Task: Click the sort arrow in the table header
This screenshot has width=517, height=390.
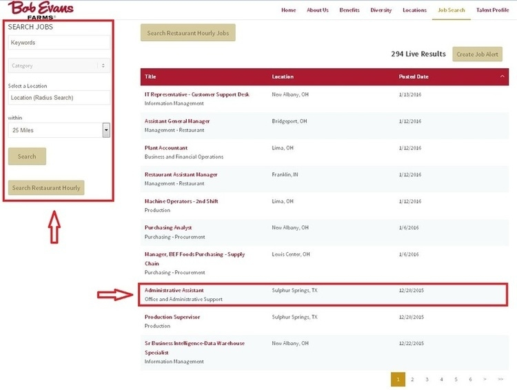Action: (502, 76)
